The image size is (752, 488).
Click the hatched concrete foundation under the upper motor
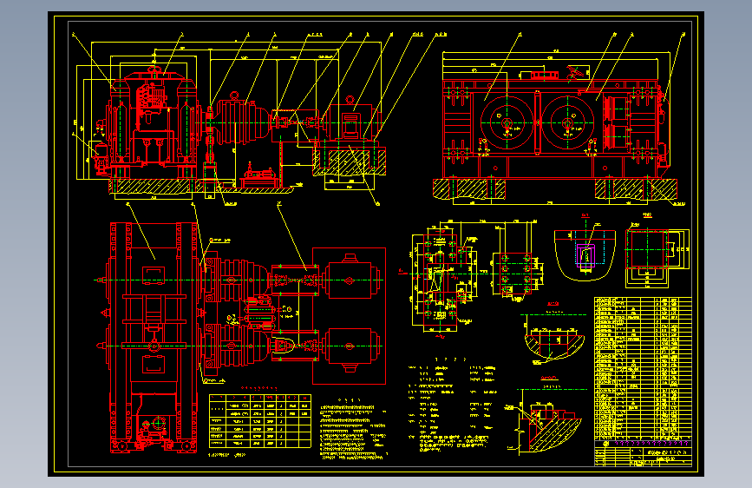(350, 162)
